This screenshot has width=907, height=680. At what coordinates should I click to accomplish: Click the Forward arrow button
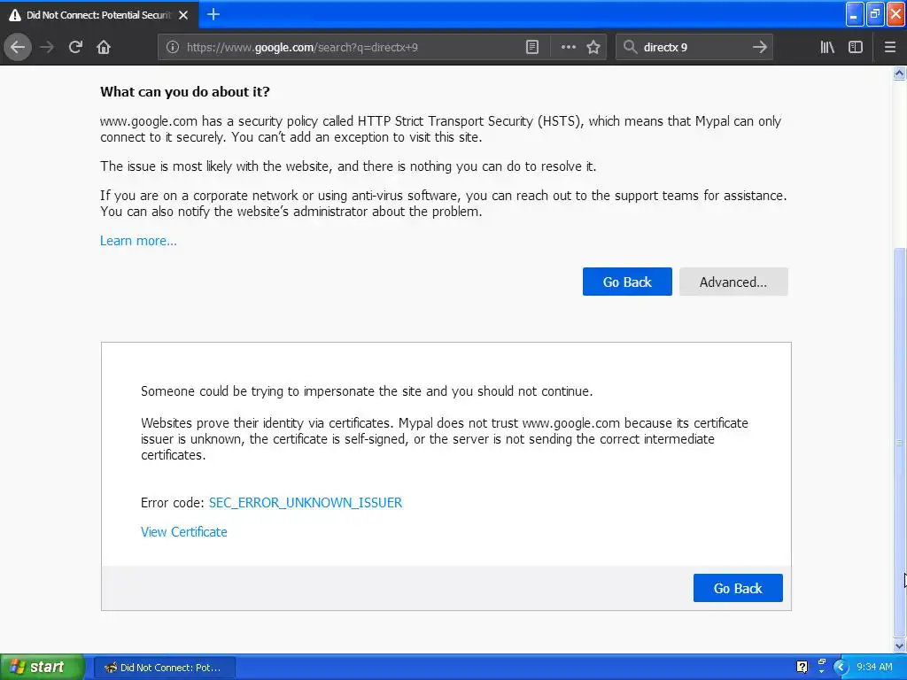click(47, 48)
